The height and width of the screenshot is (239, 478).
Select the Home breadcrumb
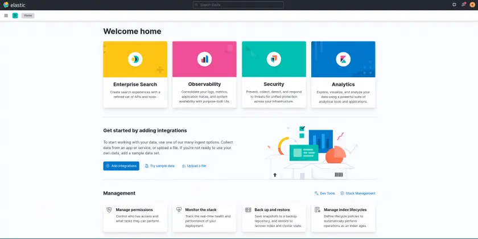pyautogui.click(x=28, y=15)
